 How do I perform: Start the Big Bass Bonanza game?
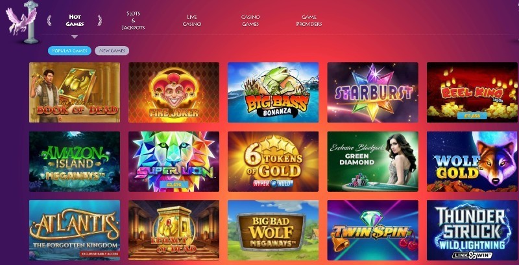click(x=273, y=93)
